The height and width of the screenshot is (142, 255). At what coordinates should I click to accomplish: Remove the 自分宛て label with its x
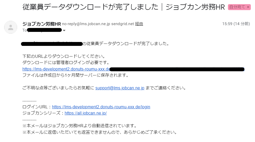[x=248, y=7]
